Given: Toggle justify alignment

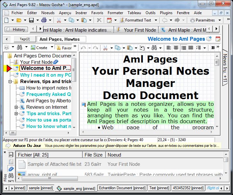Looking at the screenshot, I should click(191, 48).
